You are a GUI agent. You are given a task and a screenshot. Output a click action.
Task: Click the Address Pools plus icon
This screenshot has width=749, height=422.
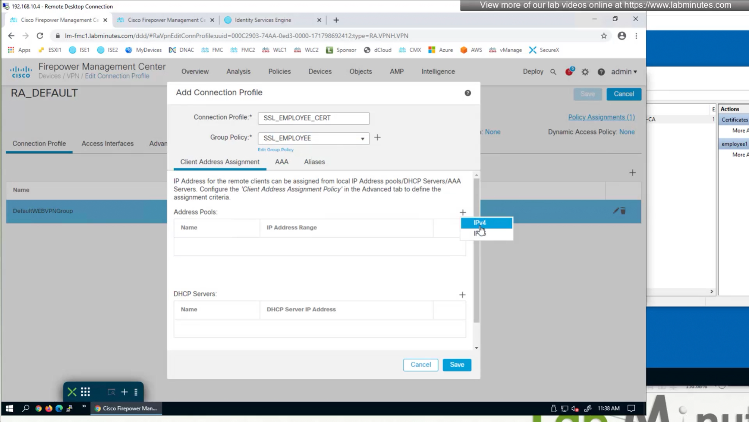pyautogui.click(x=463, y=212)
